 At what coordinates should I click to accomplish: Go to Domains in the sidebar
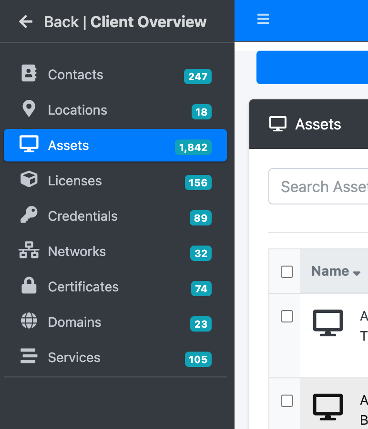115,322
